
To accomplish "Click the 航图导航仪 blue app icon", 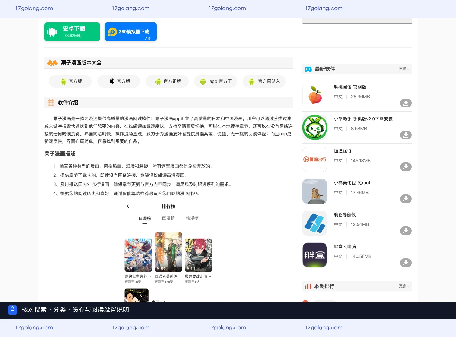I will 315,223.
